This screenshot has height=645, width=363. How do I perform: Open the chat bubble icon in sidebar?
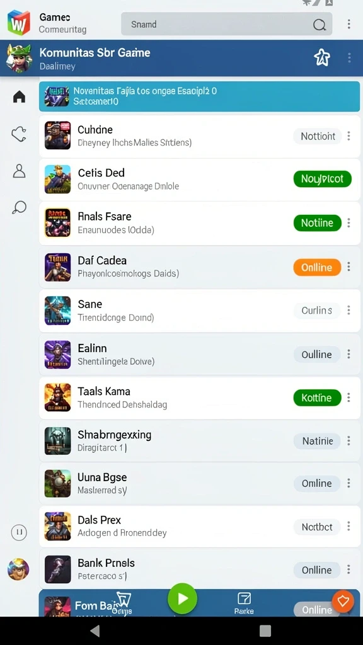point(19,207)
